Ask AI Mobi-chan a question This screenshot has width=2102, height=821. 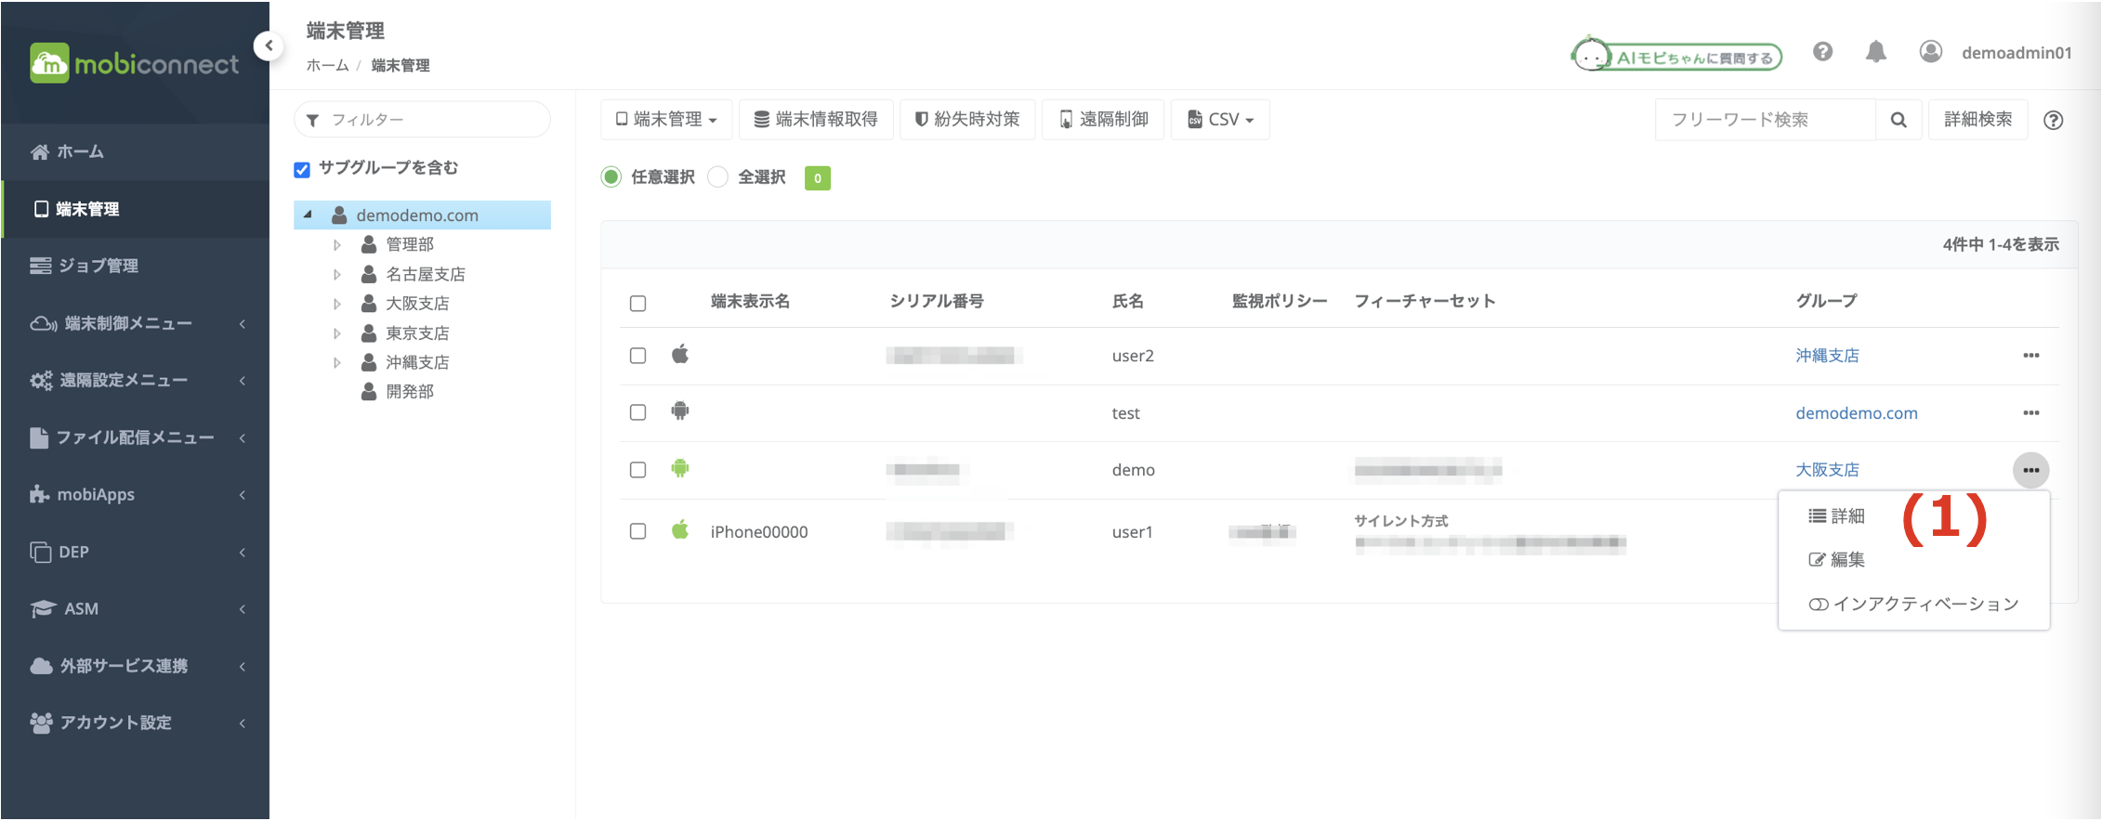tap(1676, 56)
